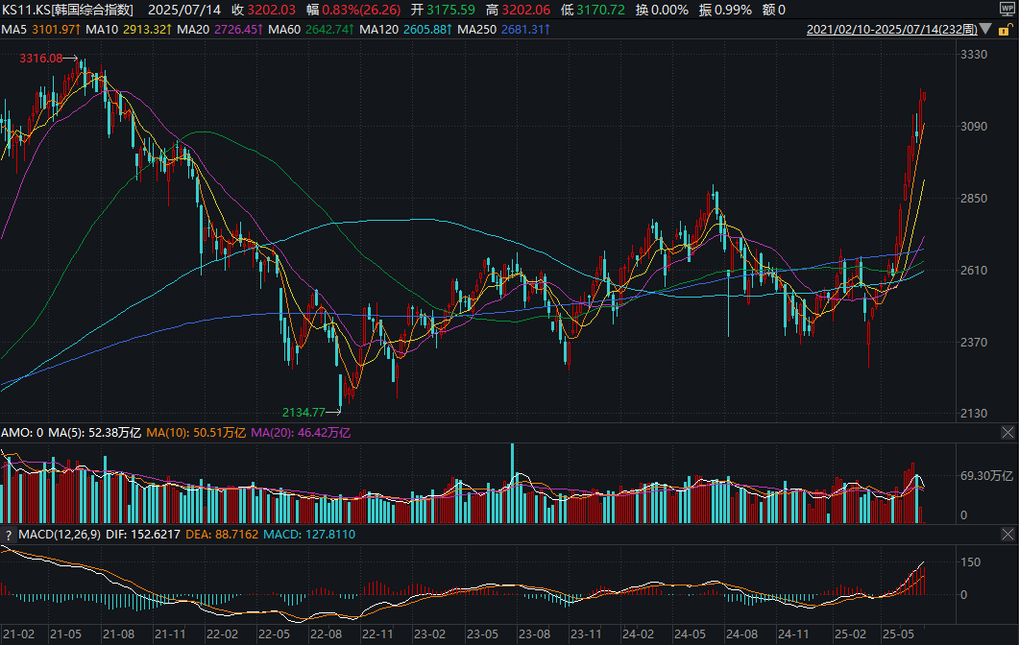Close the MACD indicator panel
The height and width of the screenshot is (645, 1019).
(x=1007, y=534)
